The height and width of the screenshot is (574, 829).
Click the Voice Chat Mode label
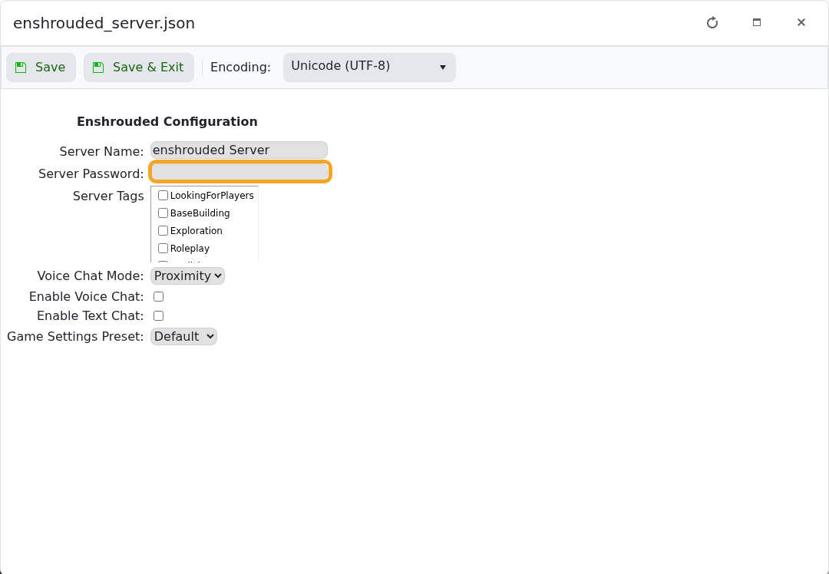click(91, 276)
